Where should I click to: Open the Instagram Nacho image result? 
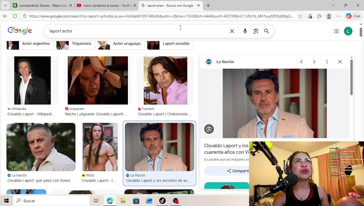(98, 80)
